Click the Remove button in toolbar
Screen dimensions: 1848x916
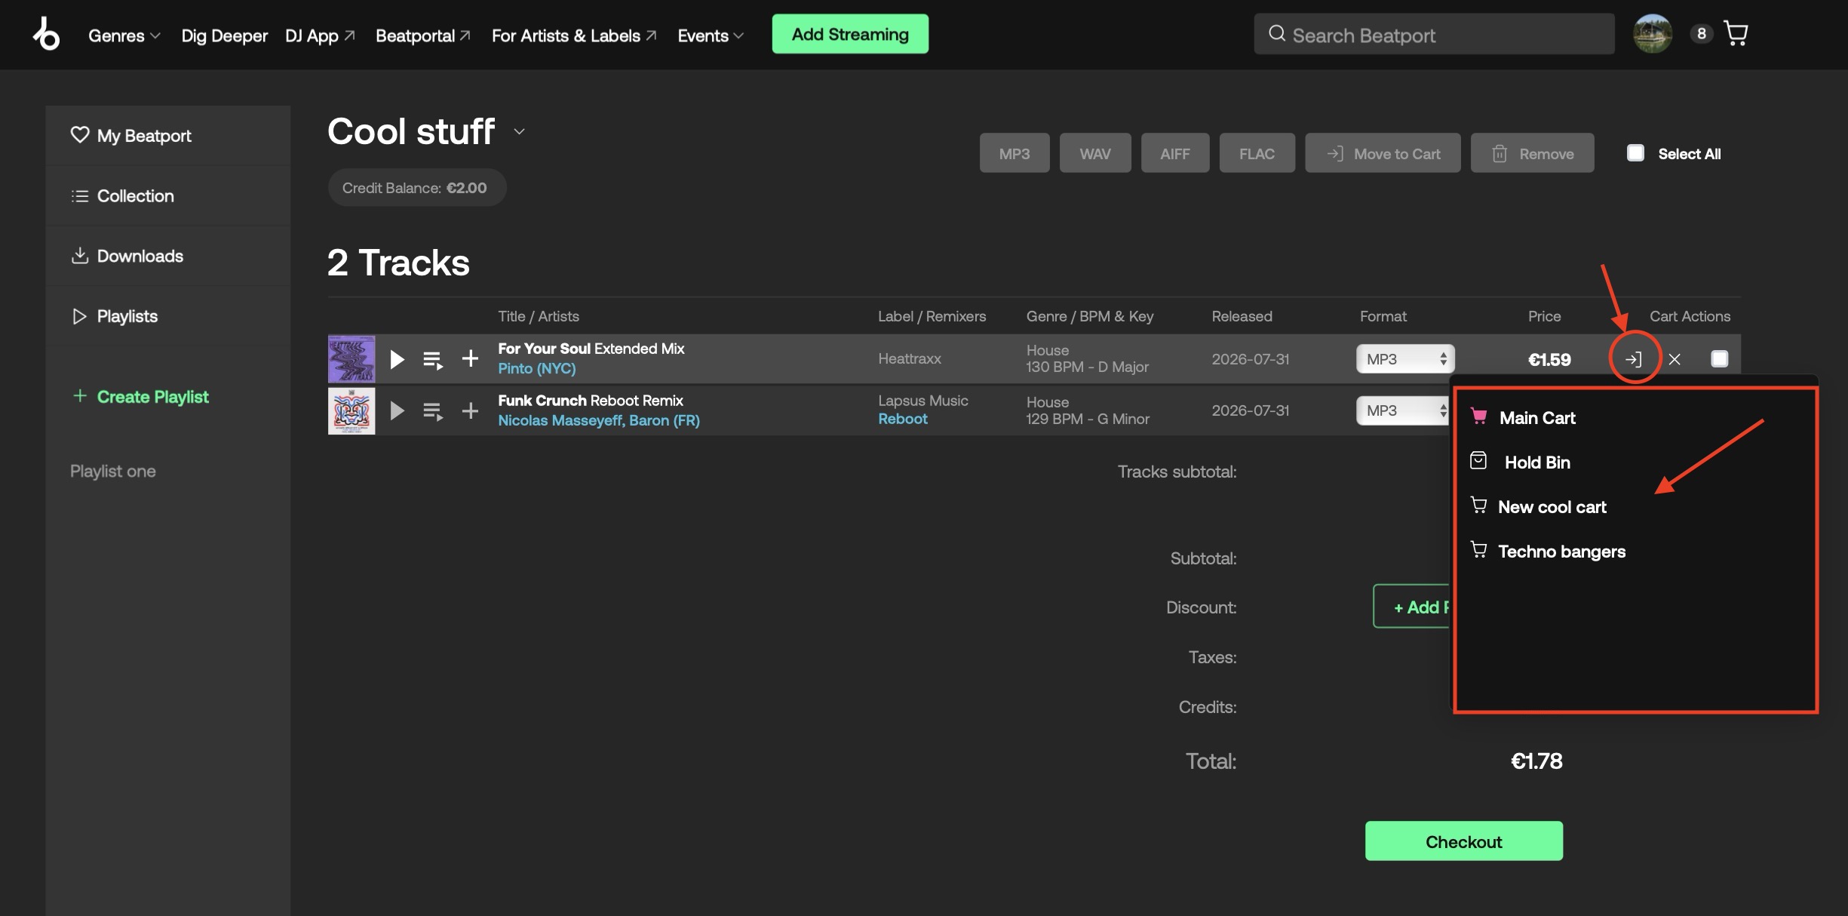click(1533, 153)
